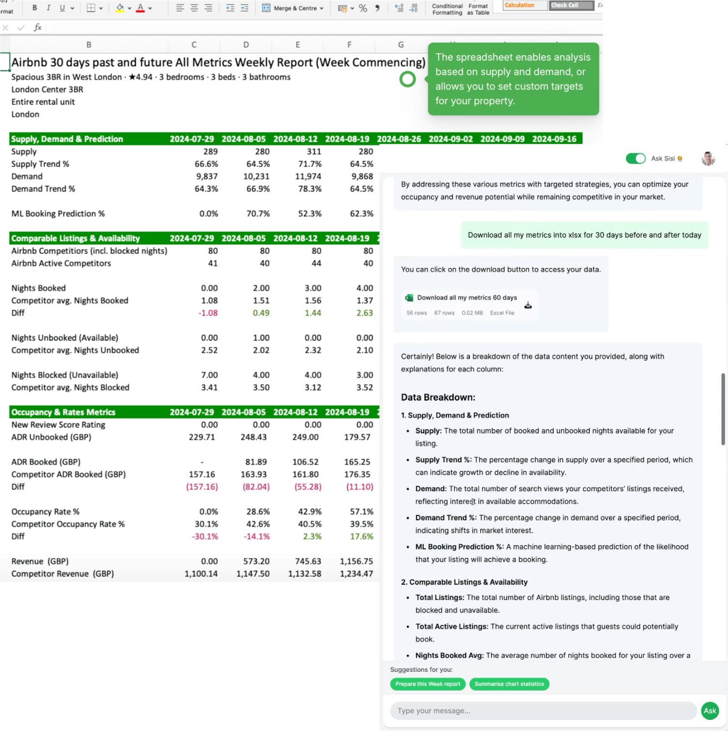Image resolution: width=728 pixels, height=731 pixels.
Task: Select the report title cell
Action: tap(218, 62)
